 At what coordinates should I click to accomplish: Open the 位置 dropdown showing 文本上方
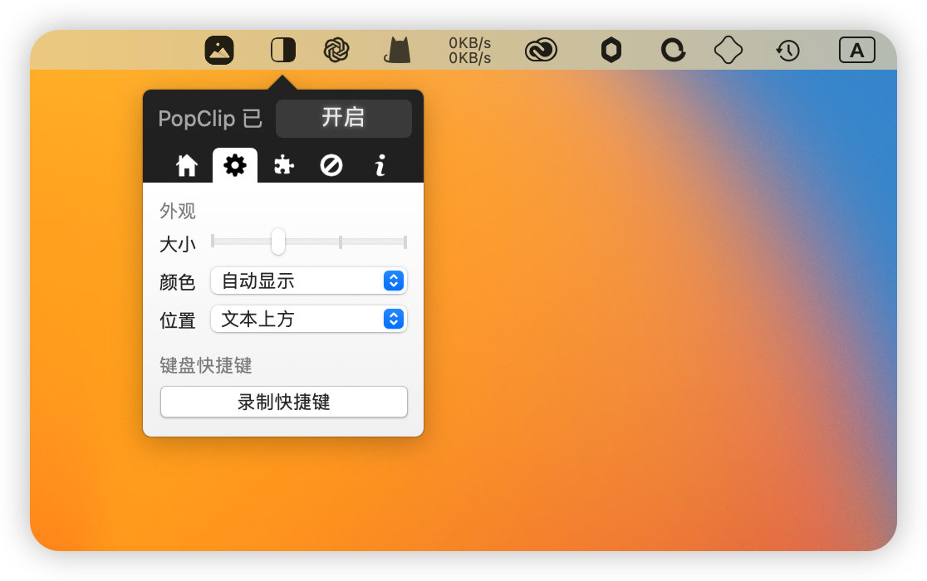point(309,319)
